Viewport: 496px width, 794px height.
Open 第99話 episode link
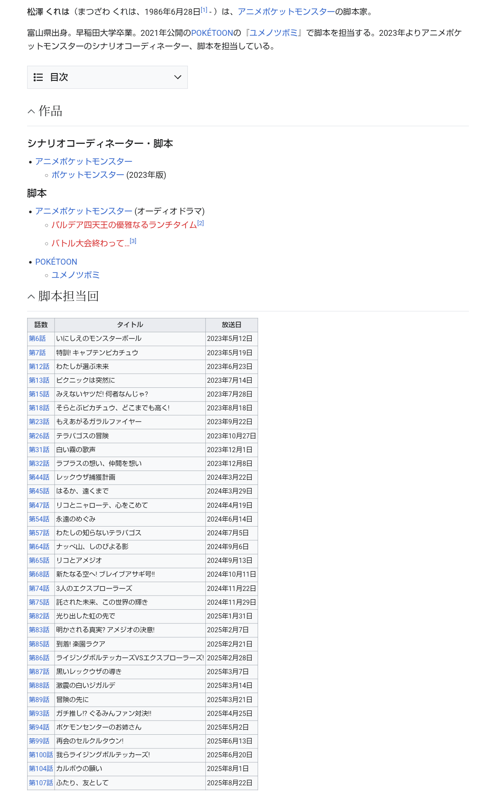point(39,741)
